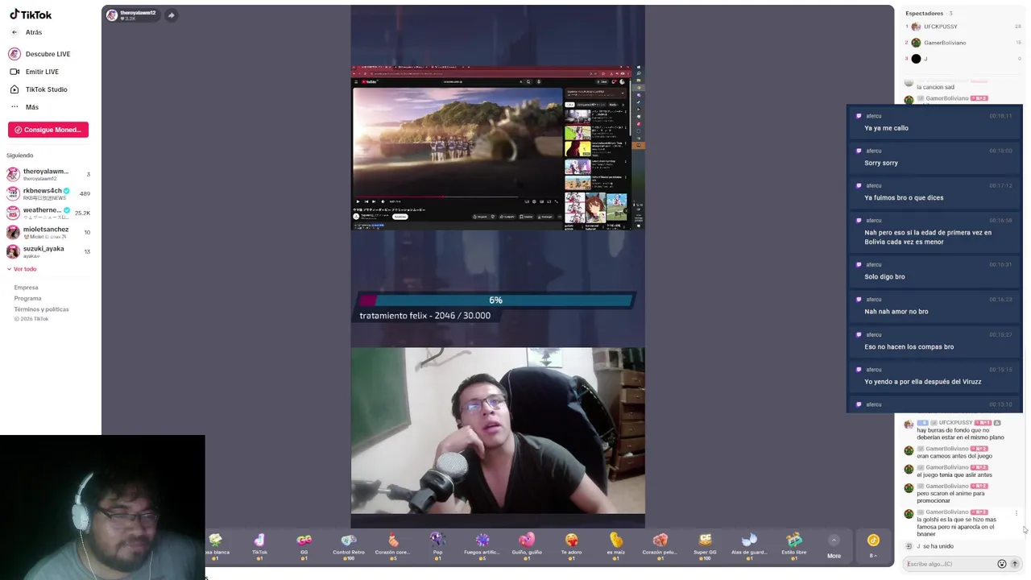The width and height of the screenshot is (1031, 580).
Task: Open mioletsanchez followed account
Action: tap(48, 232)
